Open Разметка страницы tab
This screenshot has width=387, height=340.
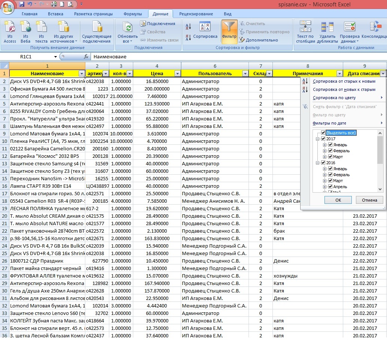[x=93, y=14]
